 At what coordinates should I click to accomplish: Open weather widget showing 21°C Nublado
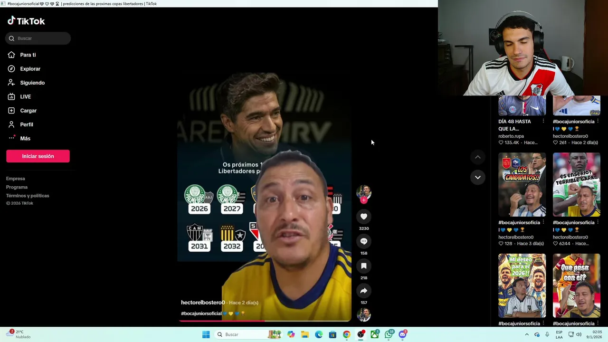tap(18, 334)
